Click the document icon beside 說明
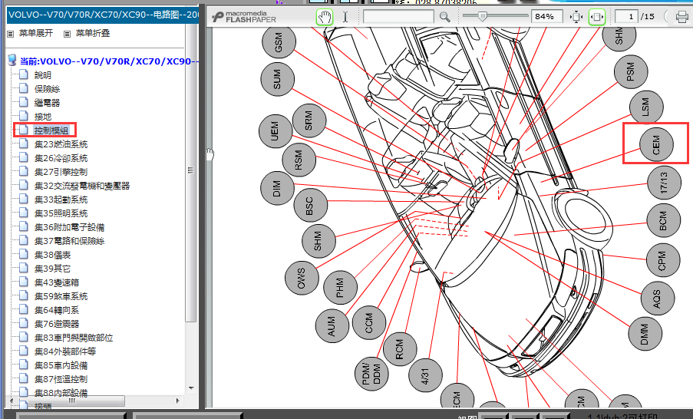Screen dimensions: 693x419 (24, 74)
